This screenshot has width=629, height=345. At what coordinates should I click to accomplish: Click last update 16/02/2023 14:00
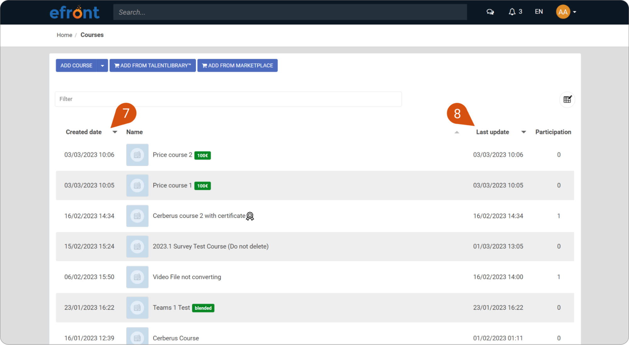[x=498, y=277]
